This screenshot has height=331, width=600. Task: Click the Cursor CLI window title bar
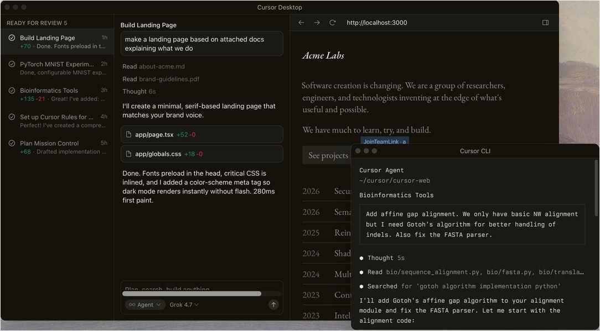click(475, 151)
